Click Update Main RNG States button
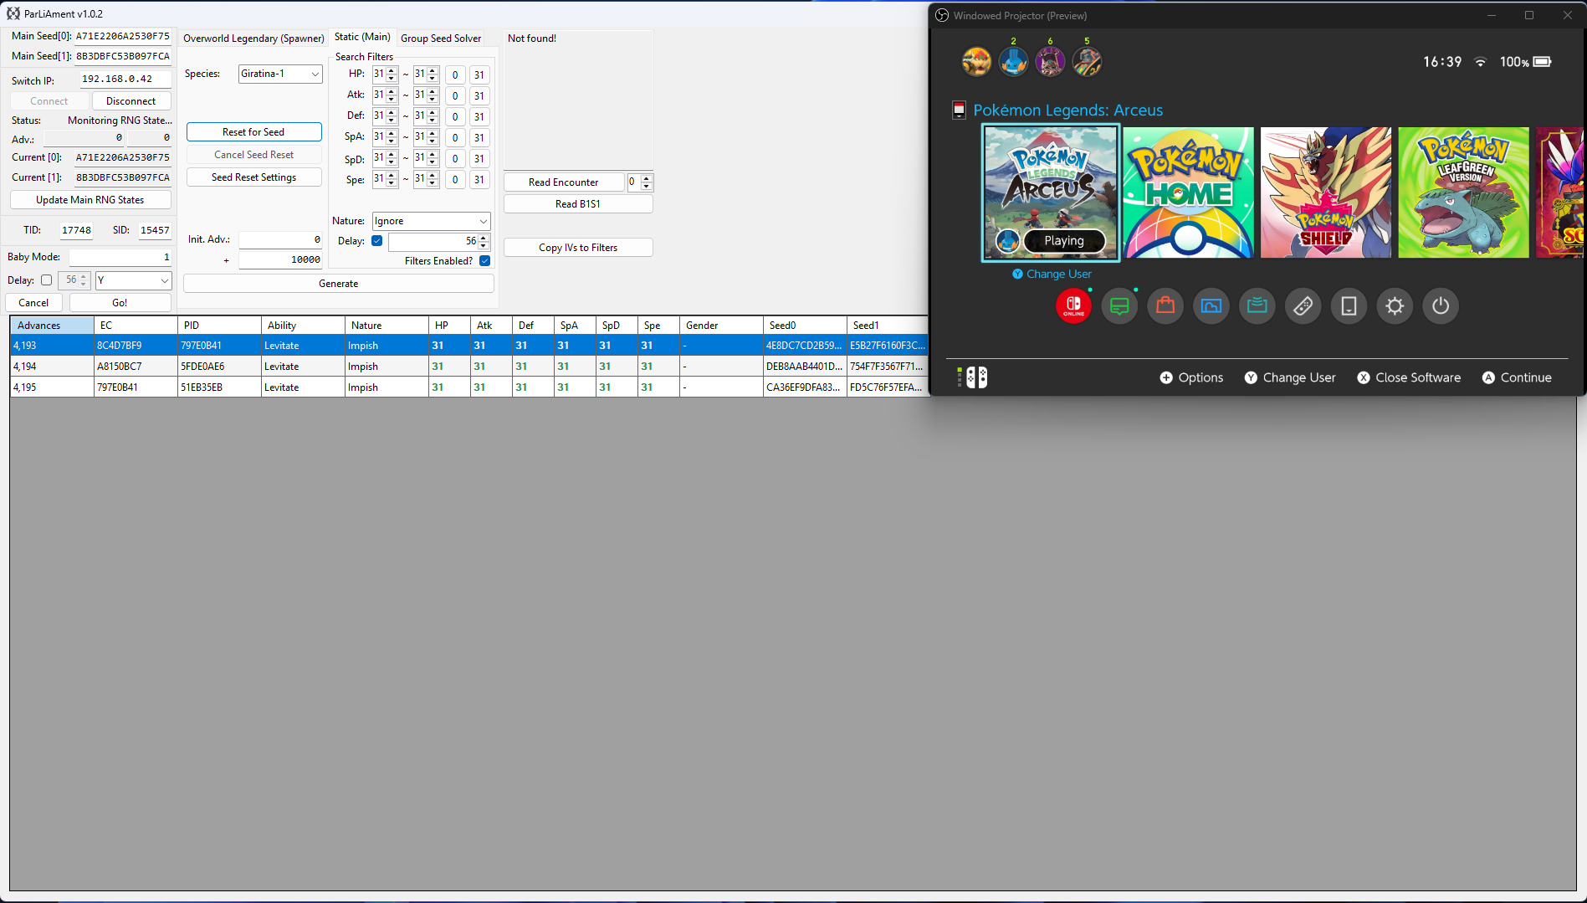The width and height of the screenshot is (1587, 903). click(90, 200)
